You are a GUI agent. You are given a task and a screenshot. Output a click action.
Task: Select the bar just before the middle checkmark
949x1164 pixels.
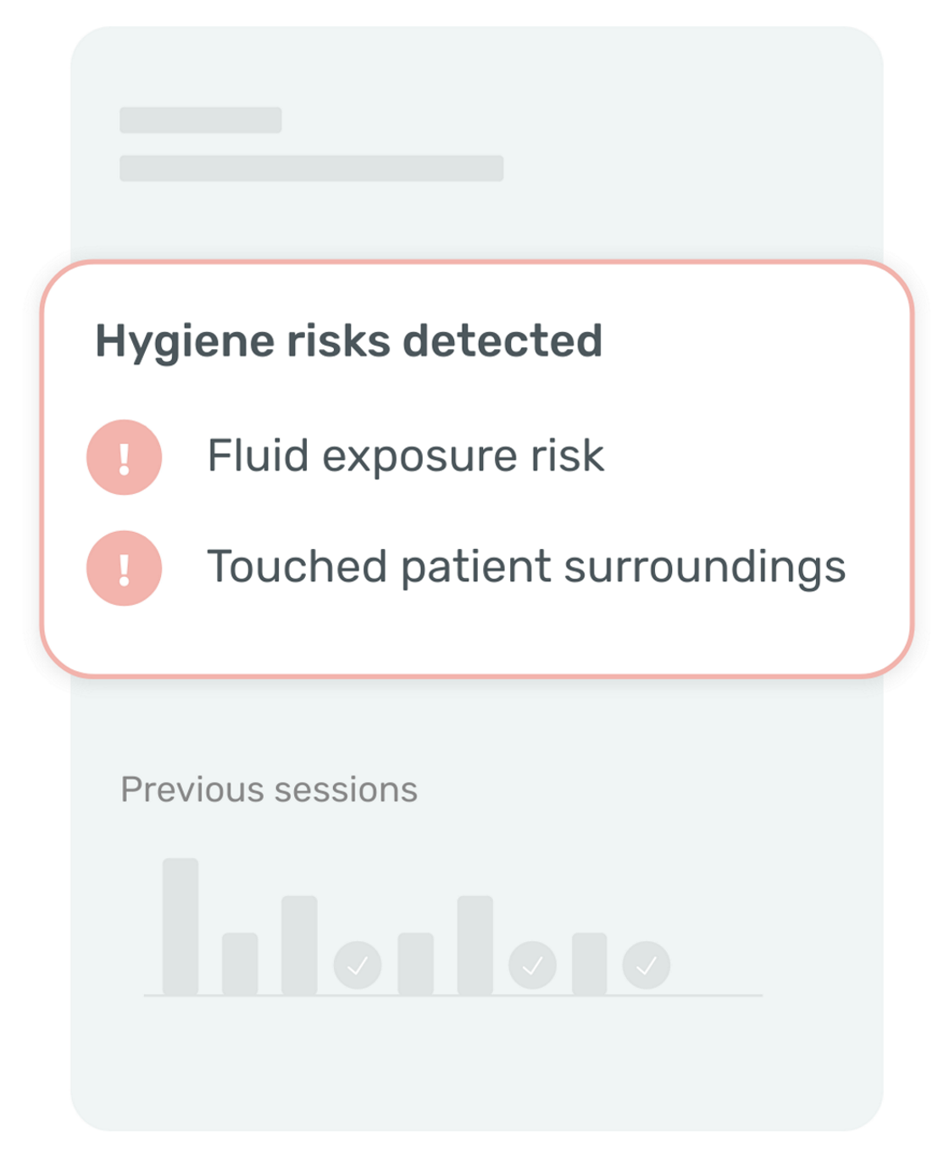pyautogui.click(x=474, y=945)
